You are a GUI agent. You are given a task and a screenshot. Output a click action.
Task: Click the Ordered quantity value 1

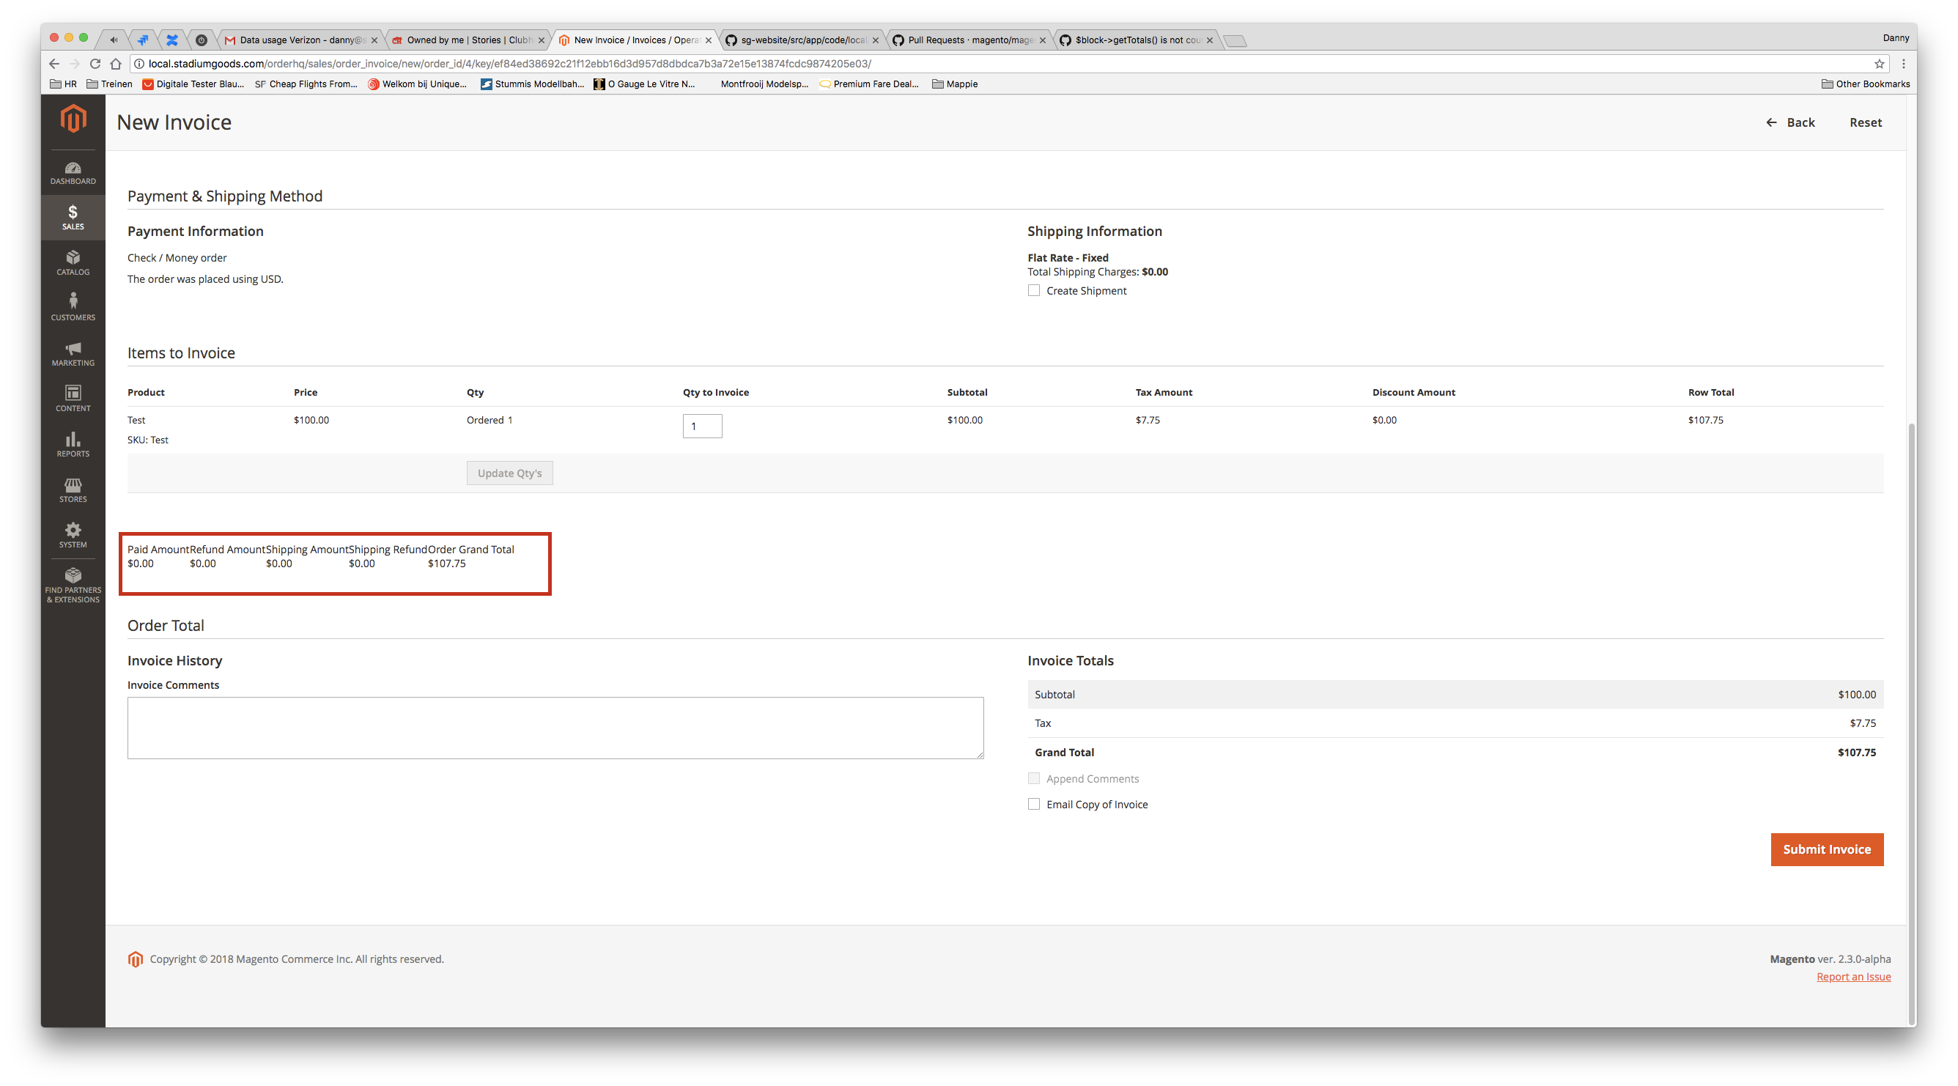(x=510, y=419)
